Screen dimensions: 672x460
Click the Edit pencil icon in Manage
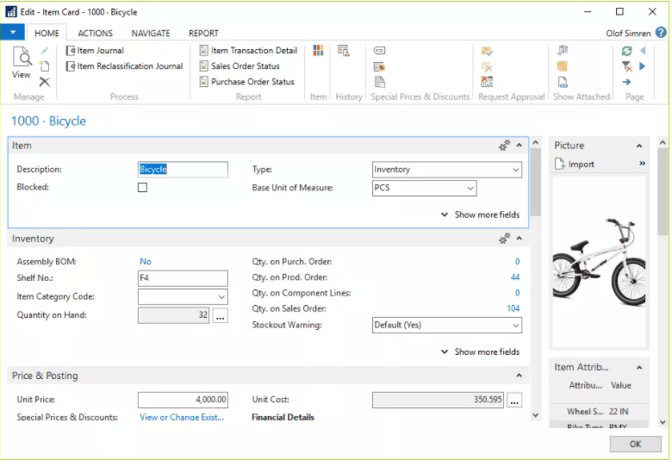[x=45, y=51]
